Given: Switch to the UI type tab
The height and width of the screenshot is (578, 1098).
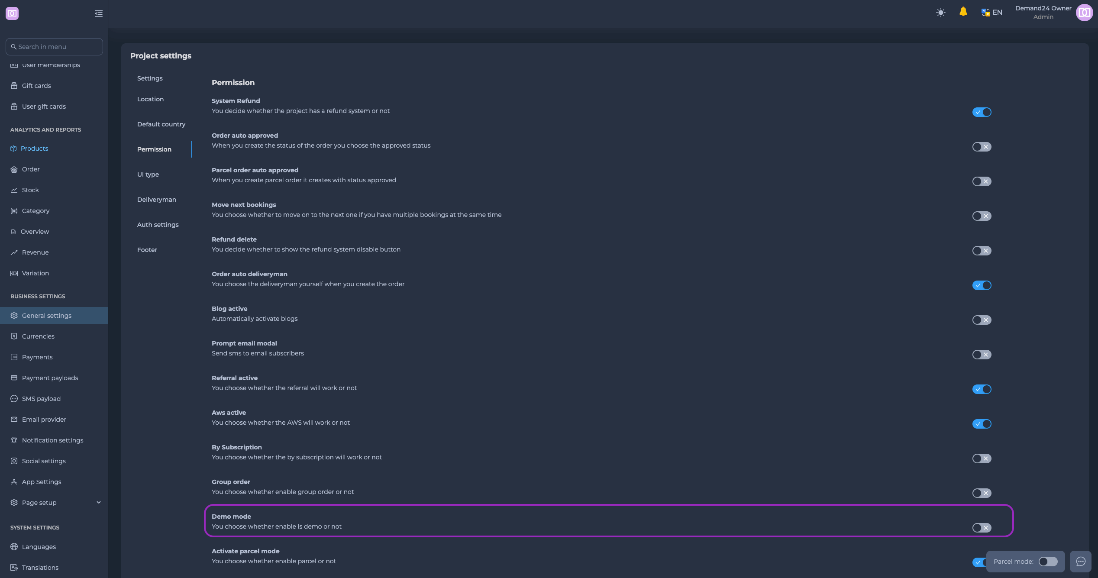Looking at the screenshot, I should click(x=148, y=174).
